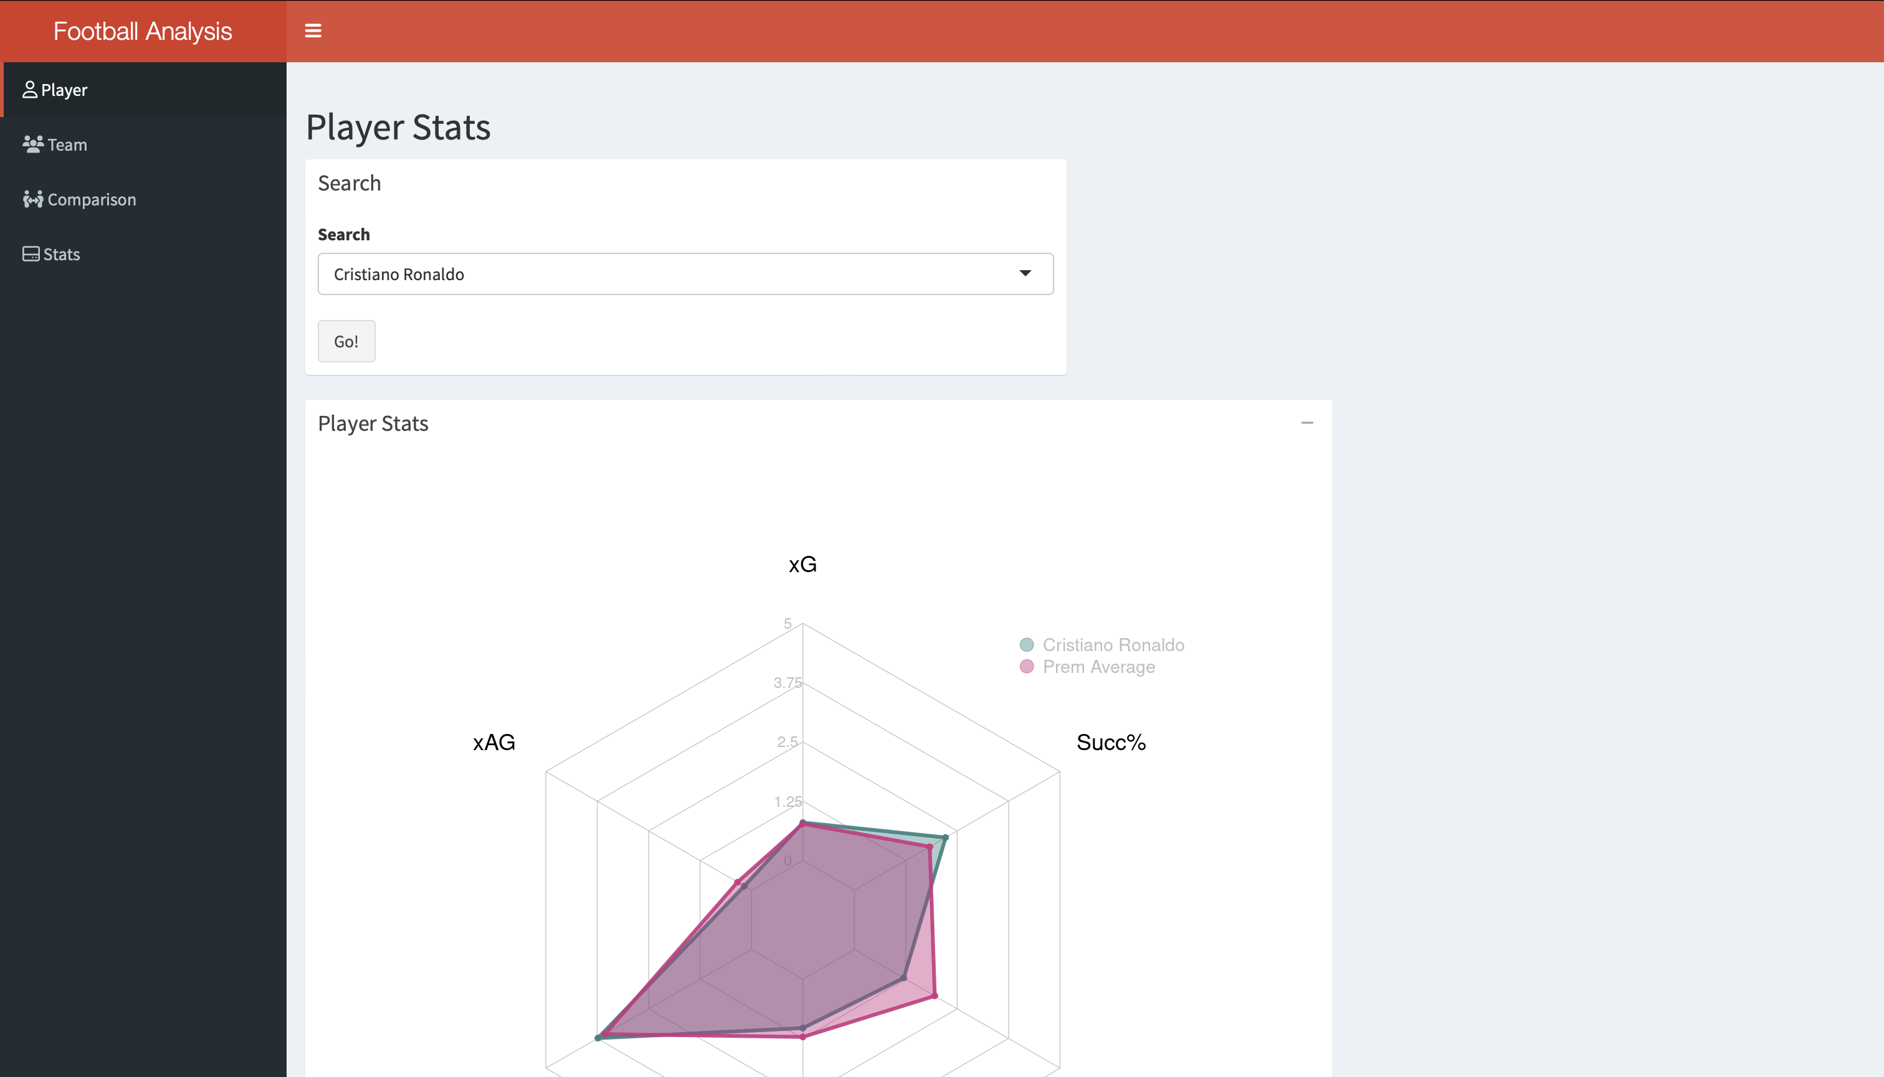Click the Team group icon
This screenshot has width=1884, height=1077.
click(32, 144)
